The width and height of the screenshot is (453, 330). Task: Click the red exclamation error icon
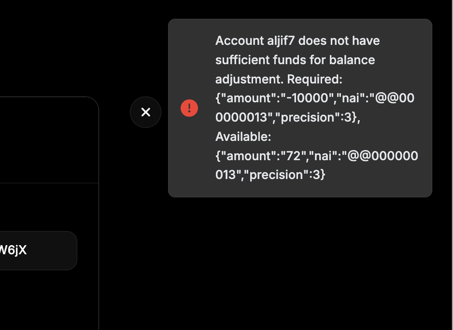189,108
